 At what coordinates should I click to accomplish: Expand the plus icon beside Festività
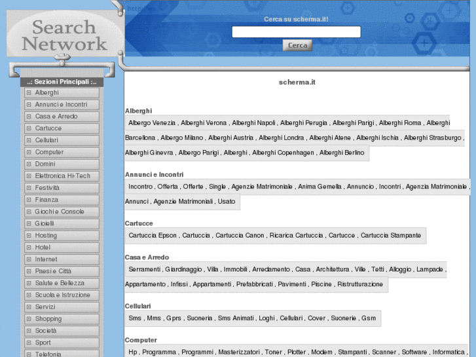tap(29, 188)
